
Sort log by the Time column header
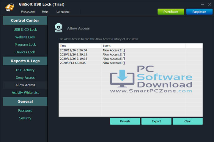[80, 46]
